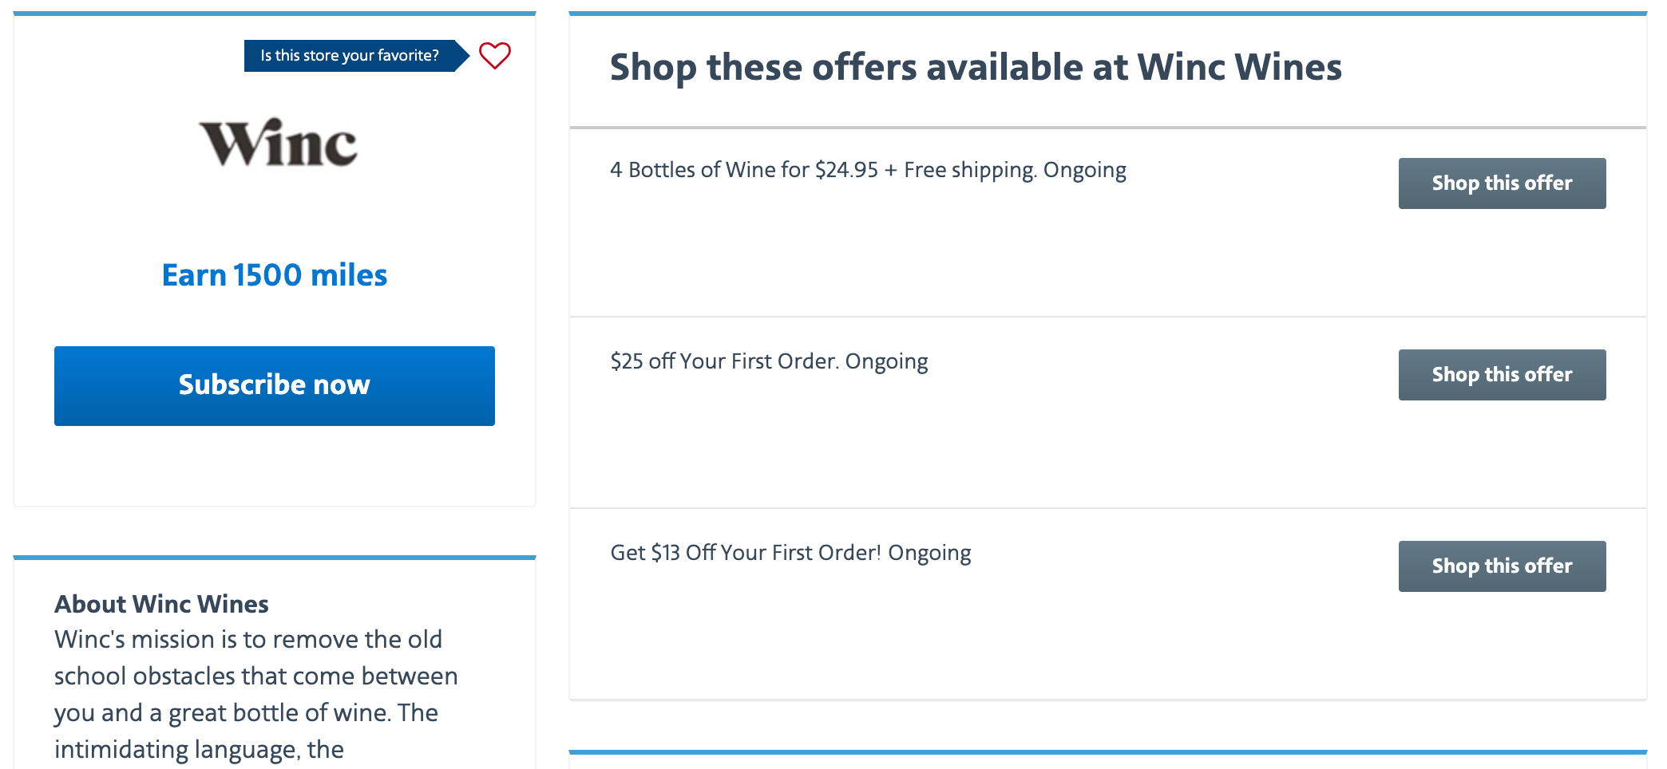This screenshot has width=1667, height=769.
Task: Shop the $25 off Your First Order offer
Action: pyautogui.click(x=1501, y=374)
